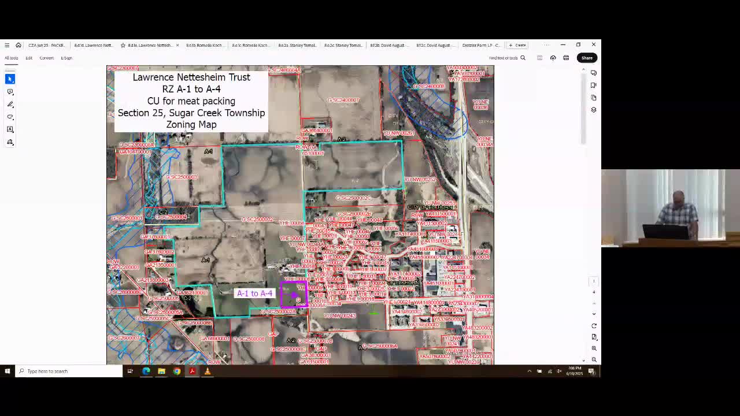Click the Share button
740x416 pixels.
[587, 58]
